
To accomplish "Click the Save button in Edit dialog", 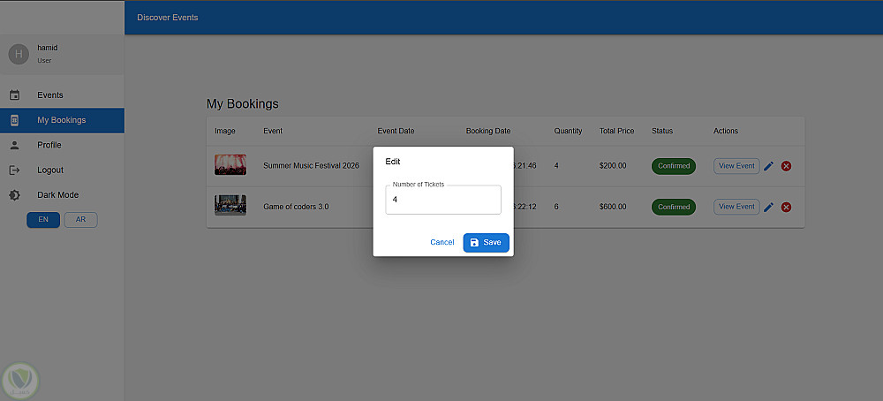I will click(x=486, y=243).
